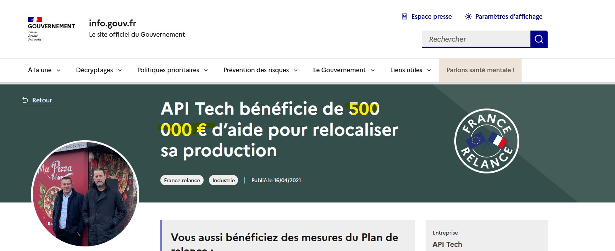Open Prévention des risques menu
615x251 pixels.
tap(260, 70)
